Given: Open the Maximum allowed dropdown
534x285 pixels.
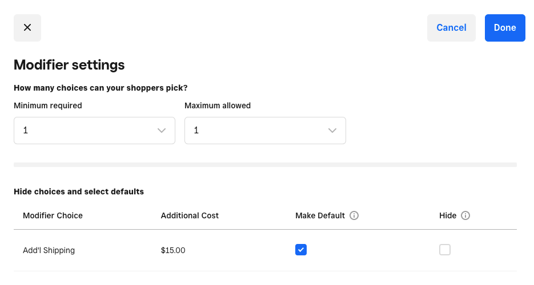Looking at the screenshot, I should [265, 131].
